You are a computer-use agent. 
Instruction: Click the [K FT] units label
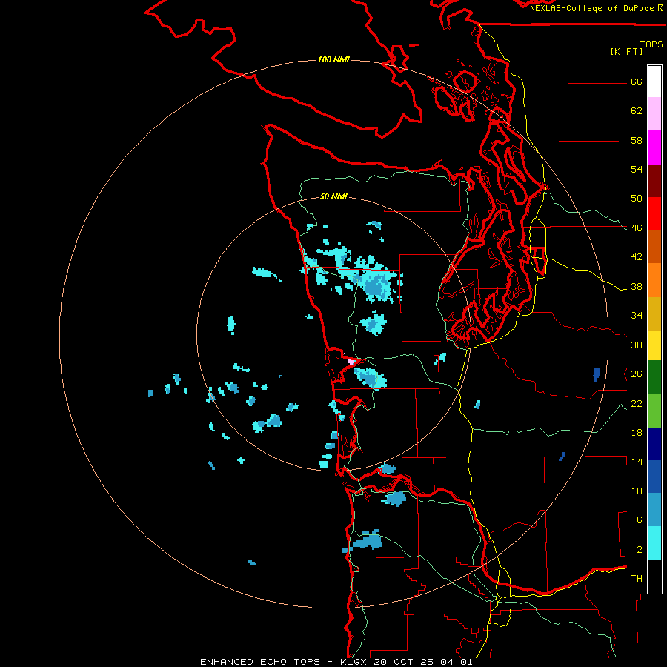point(626,51)
